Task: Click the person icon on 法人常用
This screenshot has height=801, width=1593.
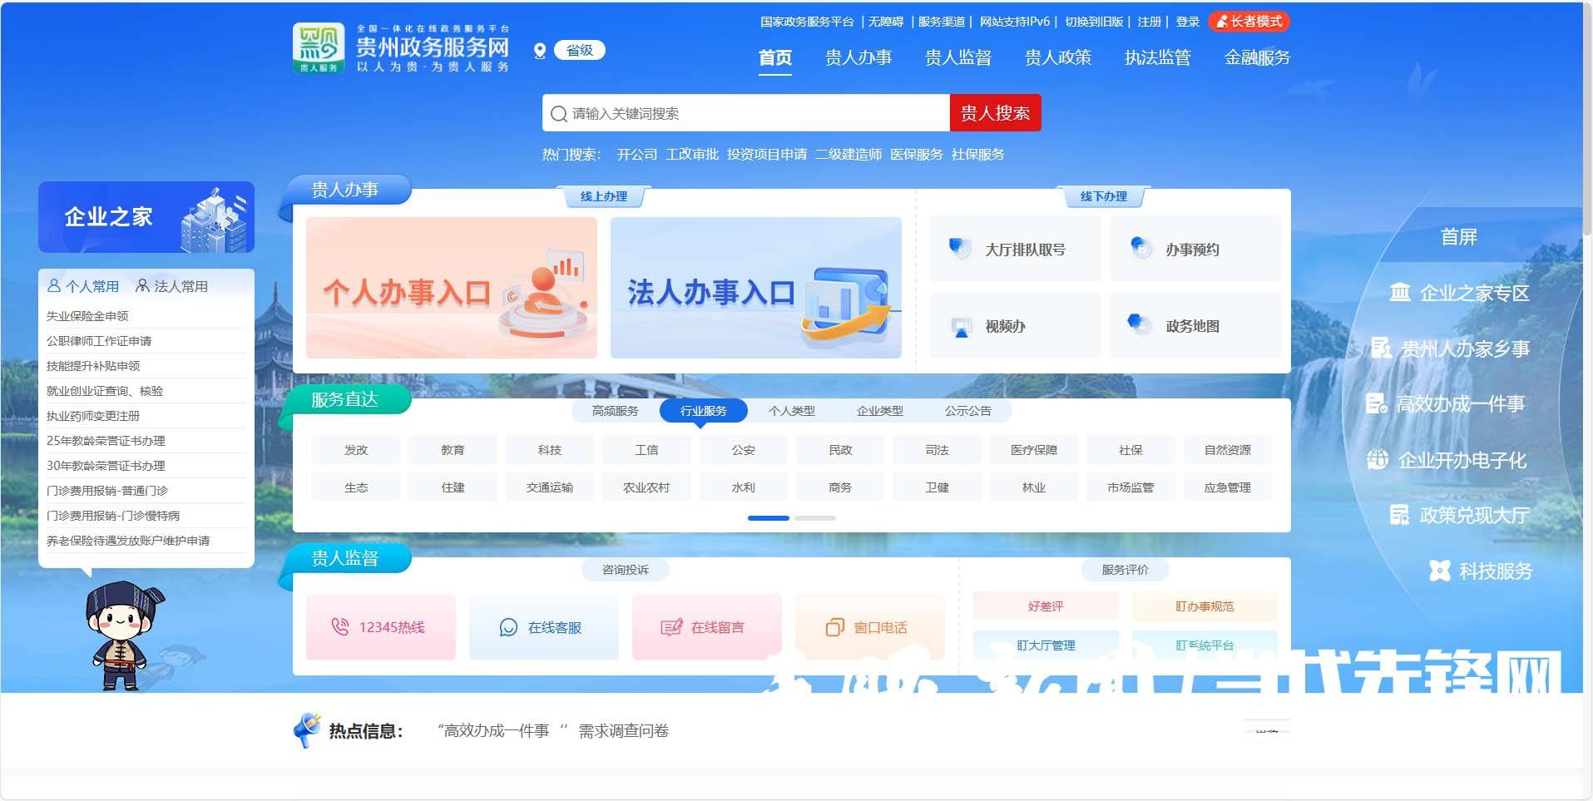Action: pos(143,286)
